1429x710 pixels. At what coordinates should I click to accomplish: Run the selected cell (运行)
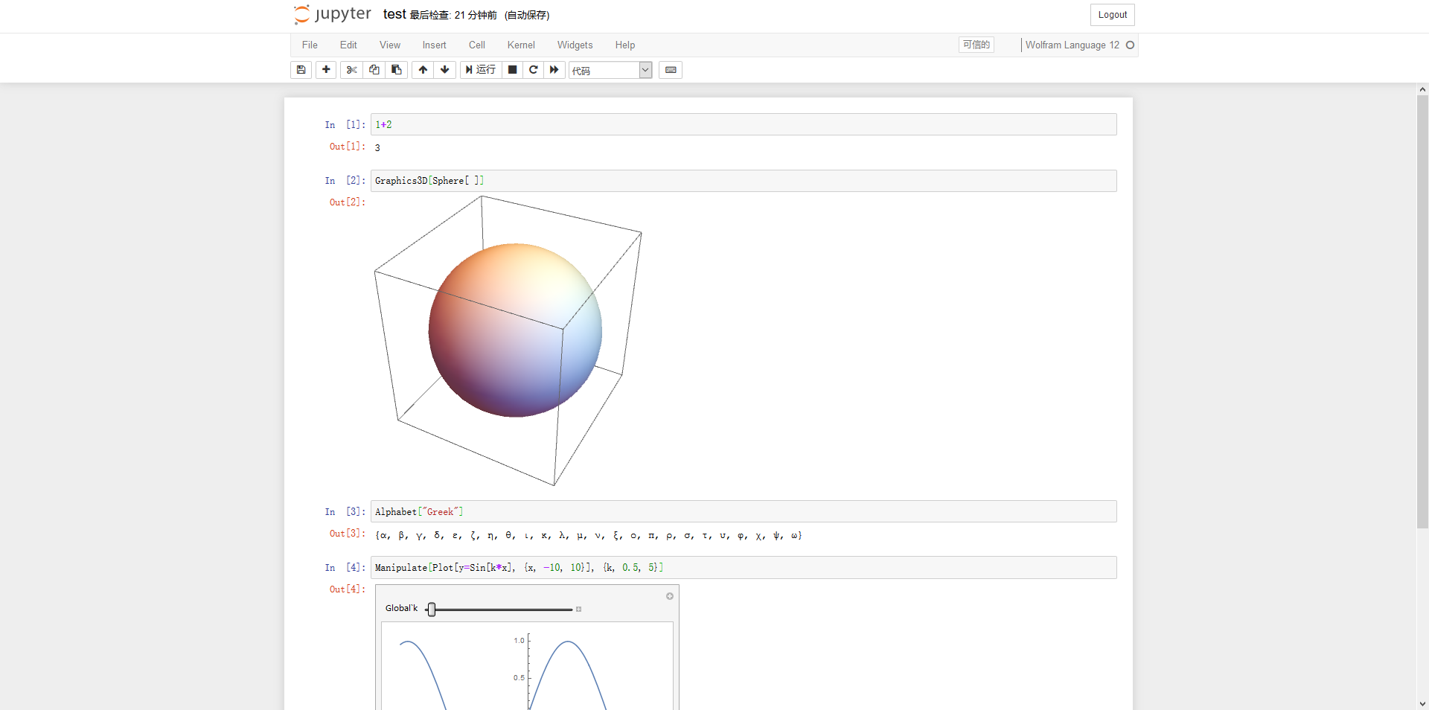(481, 70)
